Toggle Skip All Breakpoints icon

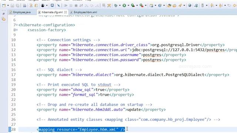coord(59,6)
